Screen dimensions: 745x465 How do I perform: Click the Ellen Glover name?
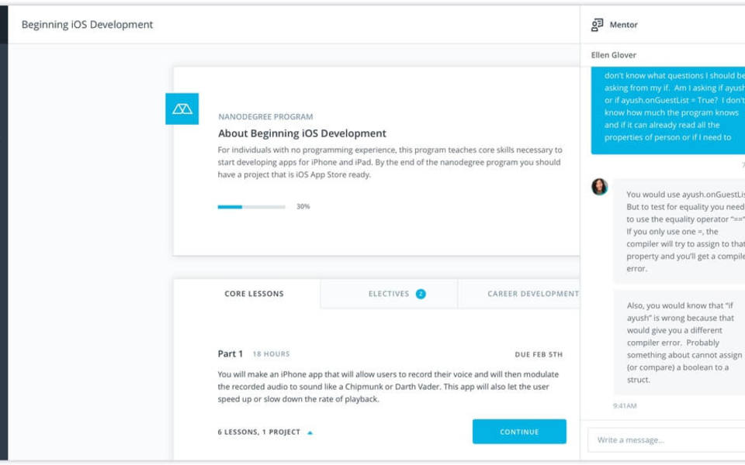[613, 55]
